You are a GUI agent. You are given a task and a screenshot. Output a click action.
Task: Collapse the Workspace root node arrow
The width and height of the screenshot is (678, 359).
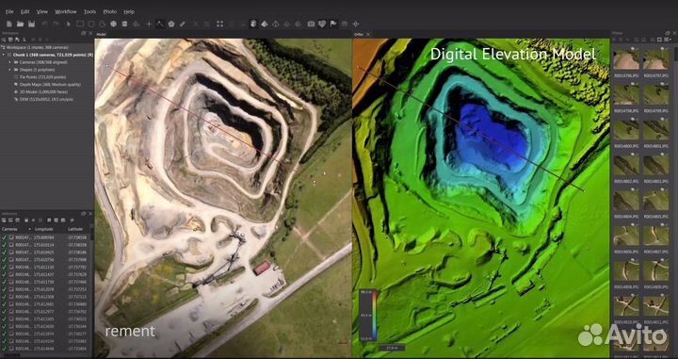pyautogui.click(x=3, y=47)
